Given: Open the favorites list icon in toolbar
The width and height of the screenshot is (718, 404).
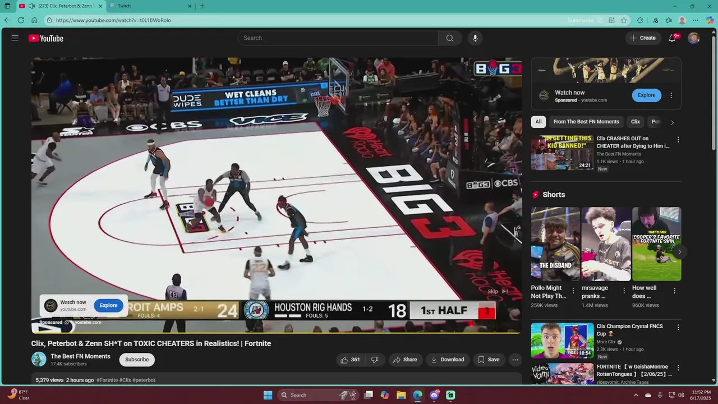Looking at the screenshot, I should point(669,20).
